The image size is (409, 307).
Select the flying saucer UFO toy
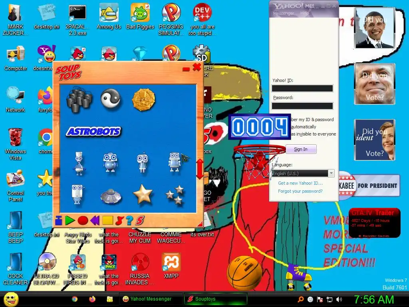(x=111, y=196)
